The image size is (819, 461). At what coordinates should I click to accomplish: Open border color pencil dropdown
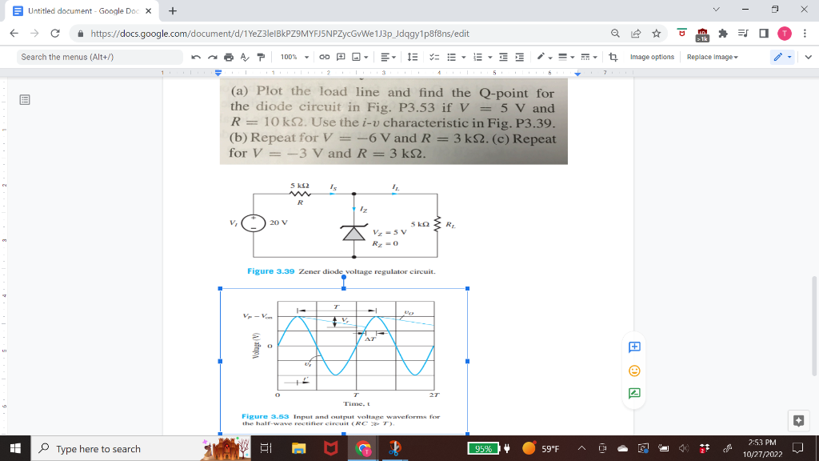click(x=544, y=57)
